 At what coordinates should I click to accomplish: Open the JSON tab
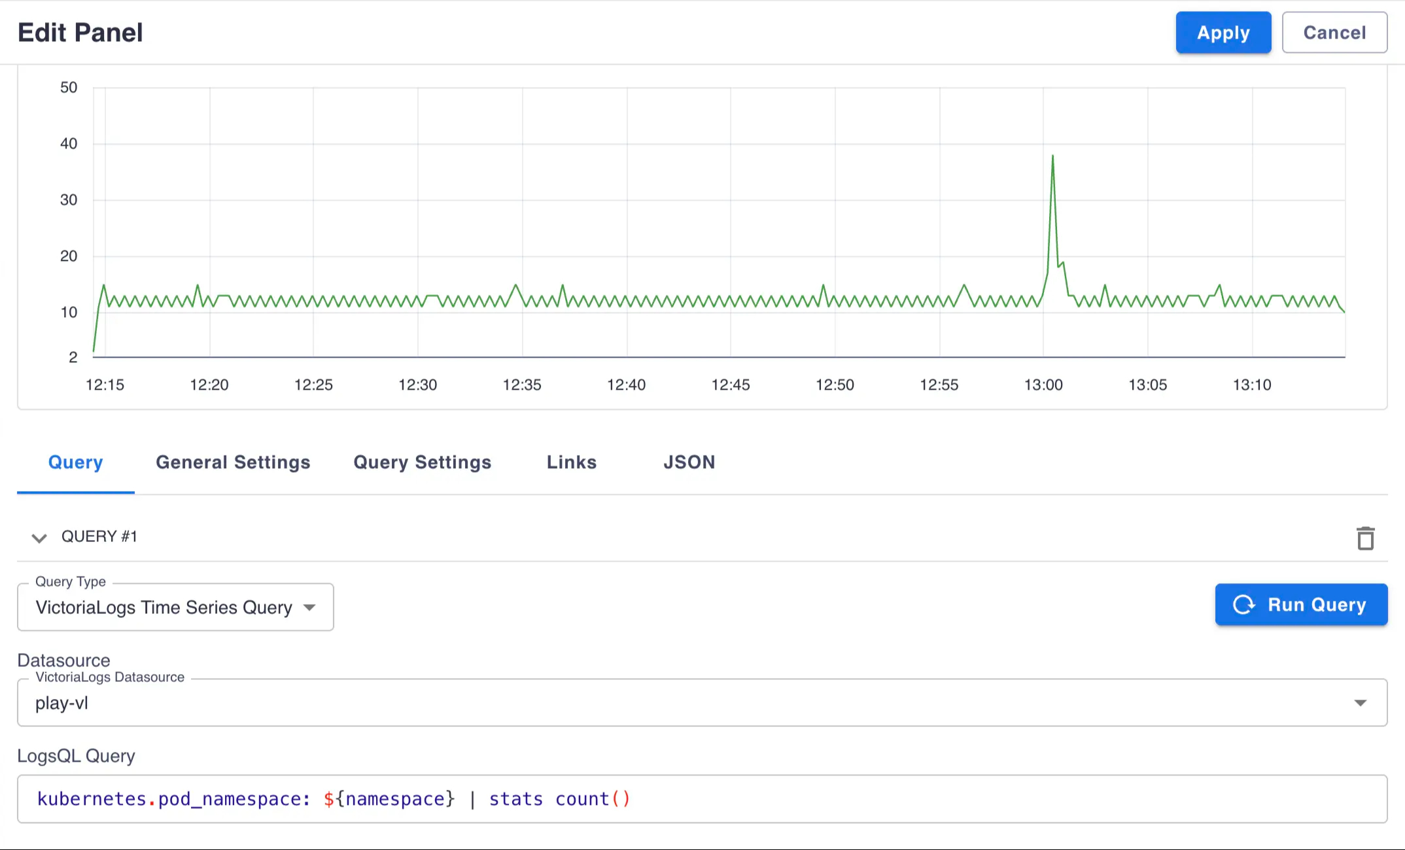(x=688, y=462)
